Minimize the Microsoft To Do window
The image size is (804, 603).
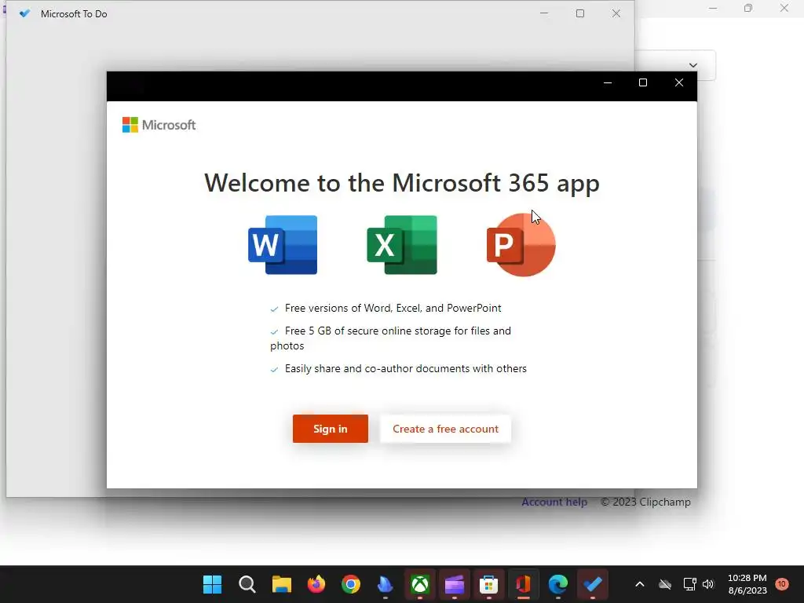click(x=544, y=14)
